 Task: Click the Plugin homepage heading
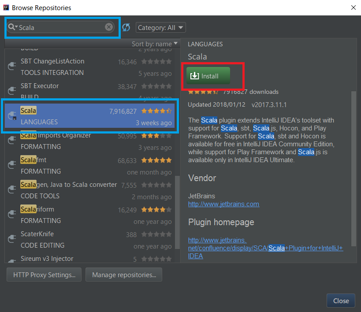[221, 222]
